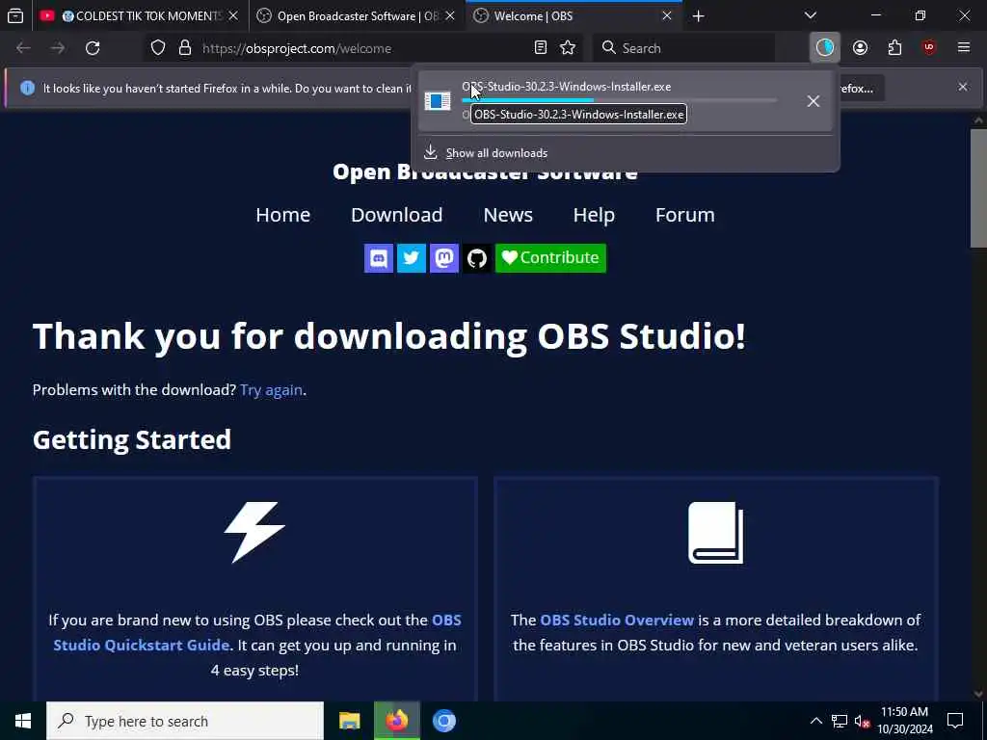Open the Help nav item

594,215
